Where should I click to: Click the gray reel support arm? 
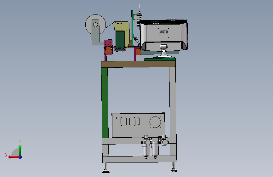(96, 32)
